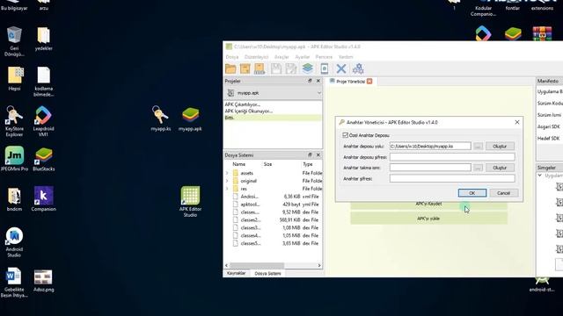
Task: Close the Proje Yöneticisi tab via red X
Action: [369, 82]
